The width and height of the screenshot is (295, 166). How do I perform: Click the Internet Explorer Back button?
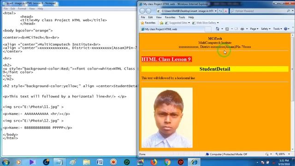[142, 11]
